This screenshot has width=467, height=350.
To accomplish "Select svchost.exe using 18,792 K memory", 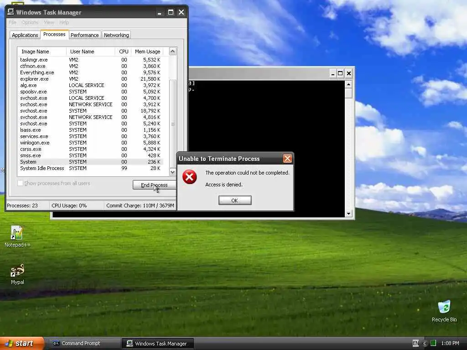I will [x=90, y=111].
